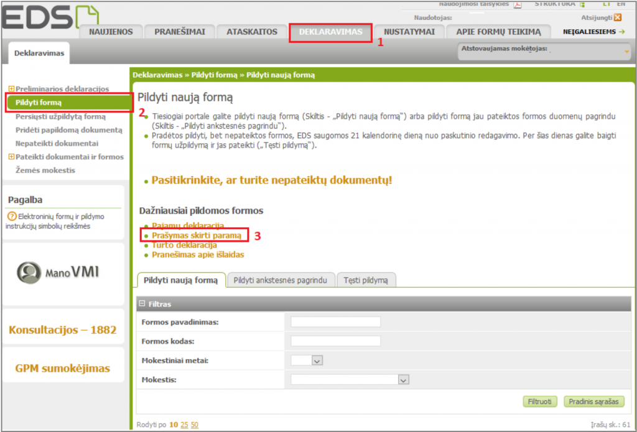The height and width of the screenshot is (432, 637).
Task: Show 25 records per page
Action: click(184, 425)
